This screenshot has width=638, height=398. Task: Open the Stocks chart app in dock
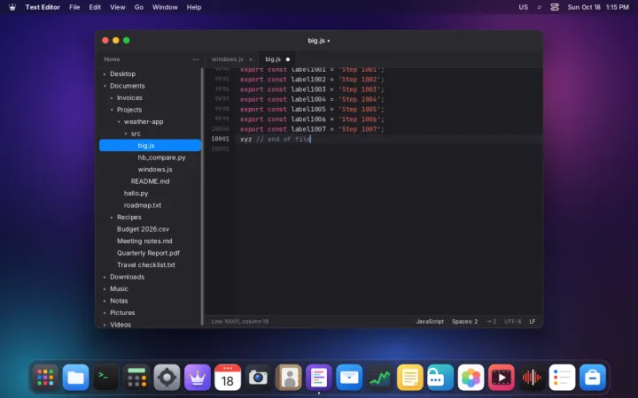pos(379,378)
